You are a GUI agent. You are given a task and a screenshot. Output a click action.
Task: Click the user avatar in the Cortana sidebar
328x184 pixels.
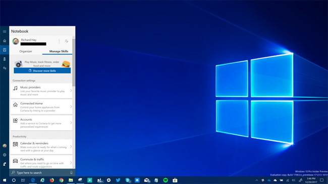5,146
